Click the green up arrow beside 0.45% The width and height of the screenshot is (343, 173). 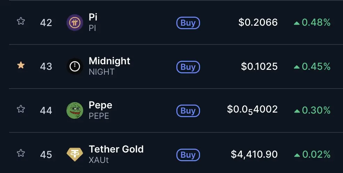[x=296, y=67]
